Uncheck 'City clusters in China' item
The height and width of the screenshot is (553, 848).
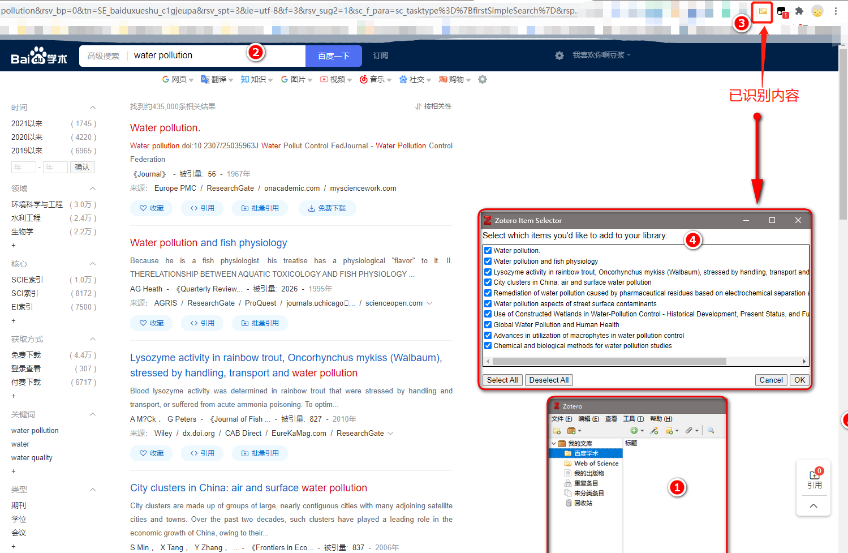point(488,282)
